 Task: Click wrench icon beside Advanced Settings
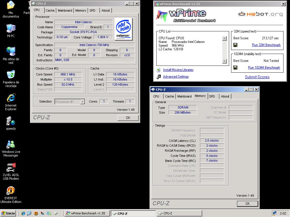pos(159,77)
